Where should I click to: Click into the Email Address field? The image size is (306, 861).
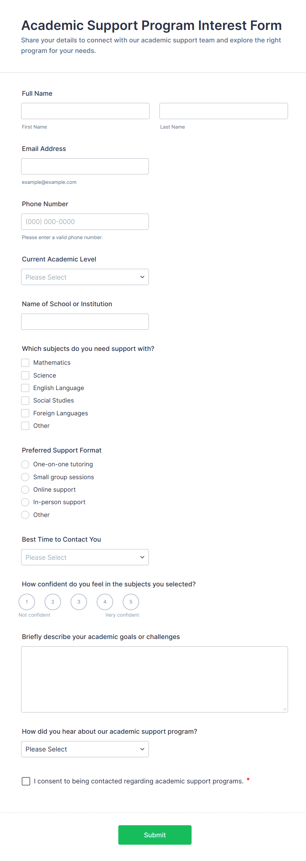pyautogui.click(x=85, y=166)
